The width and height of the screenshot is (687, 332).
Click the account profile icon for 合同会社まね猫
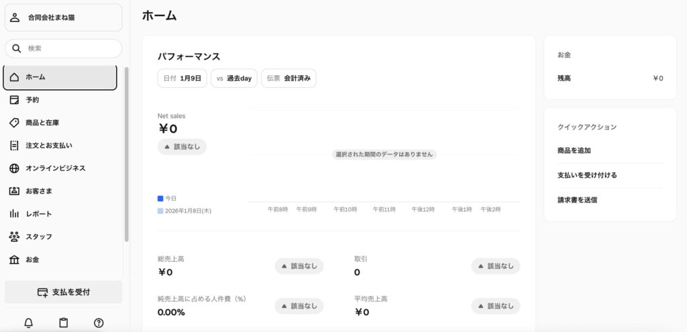pyautogui.click(x=15, y=17)
